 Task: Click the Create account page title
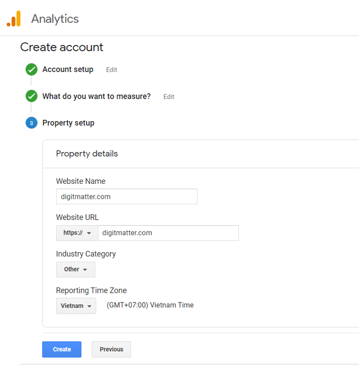point(61,47)
